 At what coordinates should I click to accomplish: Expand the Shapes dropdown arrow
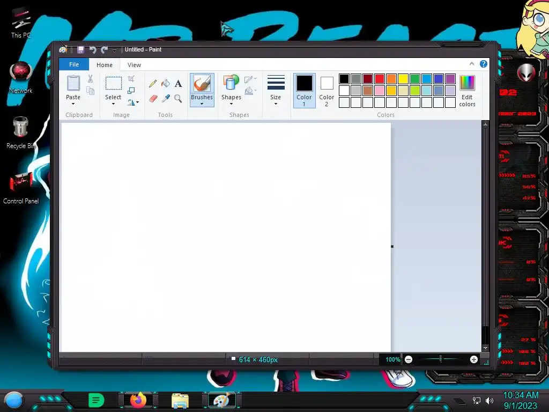click(x=231, y=104)
